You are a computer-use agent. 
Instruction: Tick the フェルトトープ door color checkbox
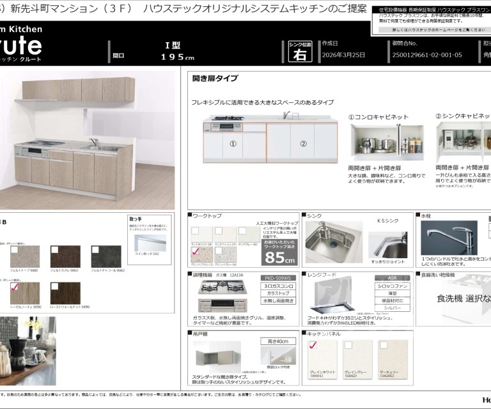pyautogui.click(x=14, y=249)
